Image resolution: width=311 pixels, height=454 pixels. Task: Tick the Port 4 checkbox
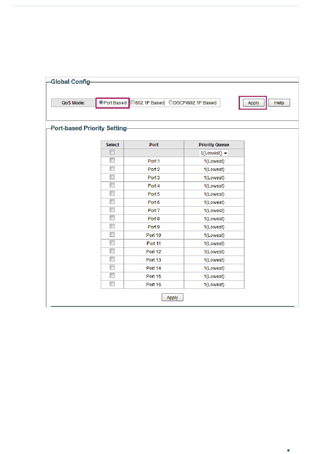(112, 185)
